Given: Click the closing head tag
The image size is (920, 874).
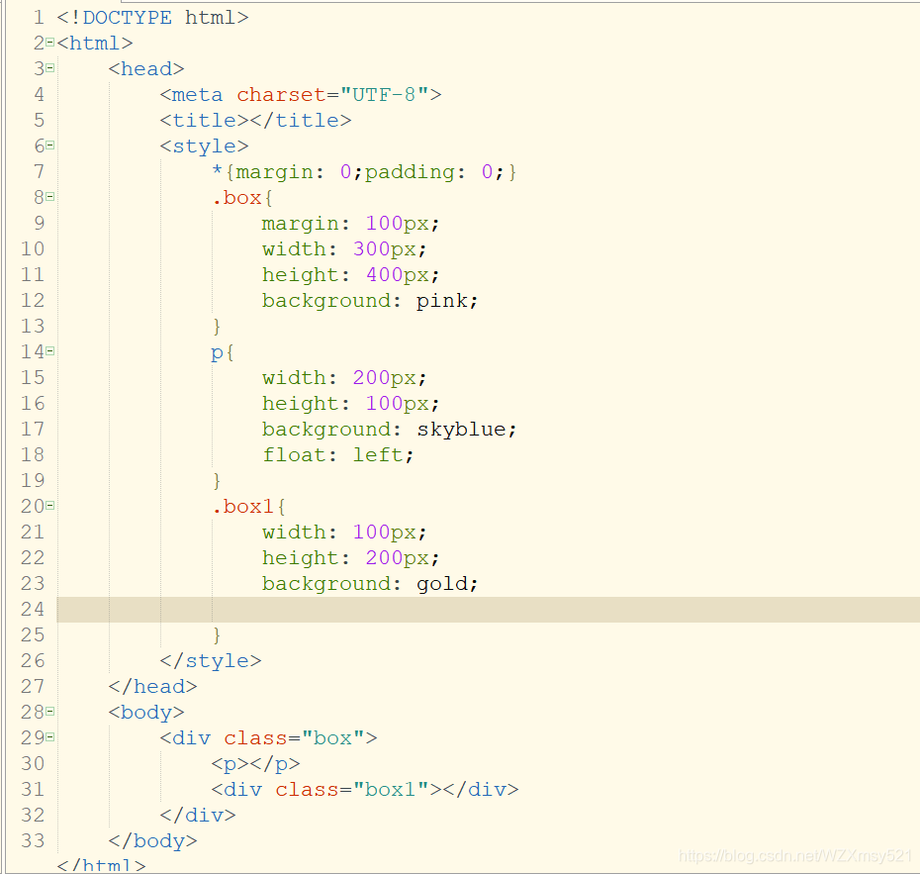Looking at the screenshot, I should [x=152, y=686].
